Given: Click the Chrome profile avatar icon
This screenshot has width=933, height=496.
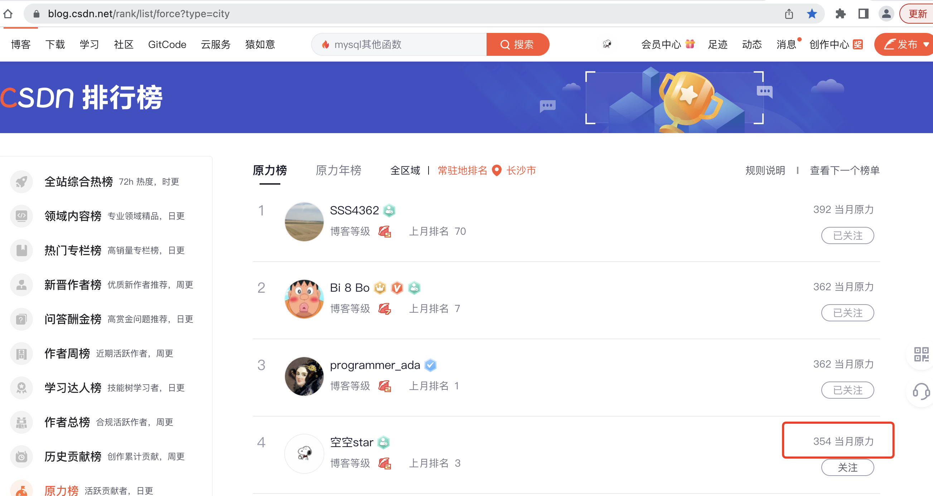Looking at the screenshot, I should (x=886, y=14).
